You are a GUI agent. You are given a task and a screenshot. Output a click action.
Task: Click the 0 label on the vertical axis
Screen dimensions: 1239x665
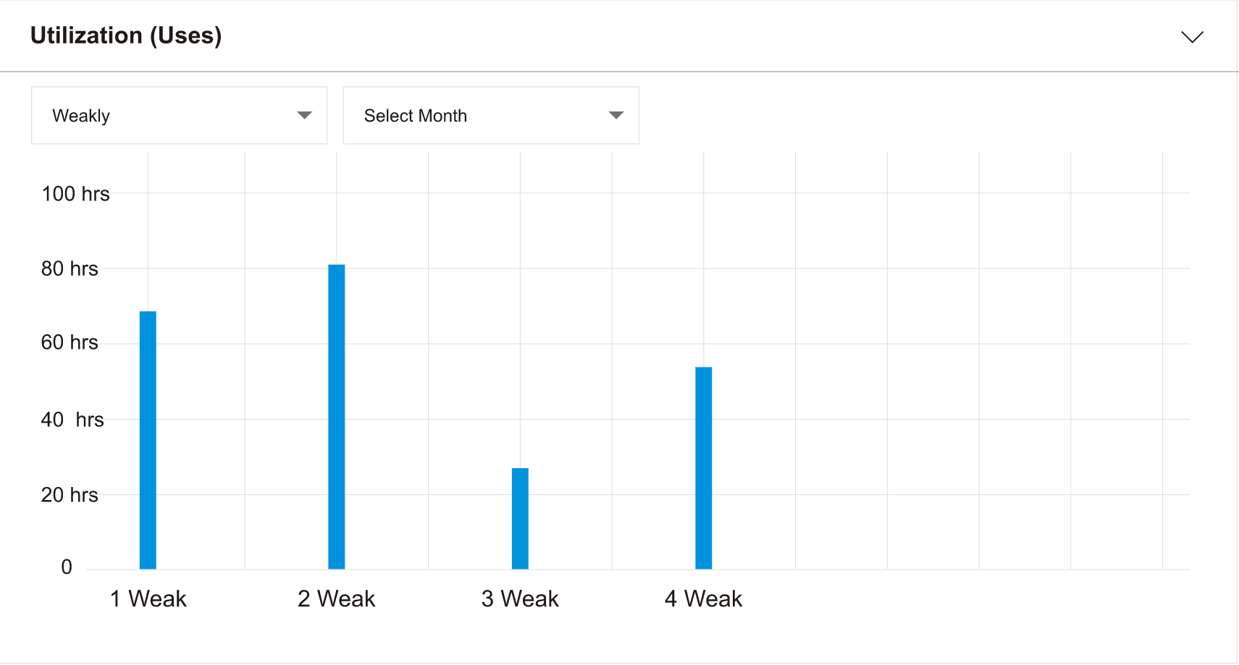(x=67, y=567)
